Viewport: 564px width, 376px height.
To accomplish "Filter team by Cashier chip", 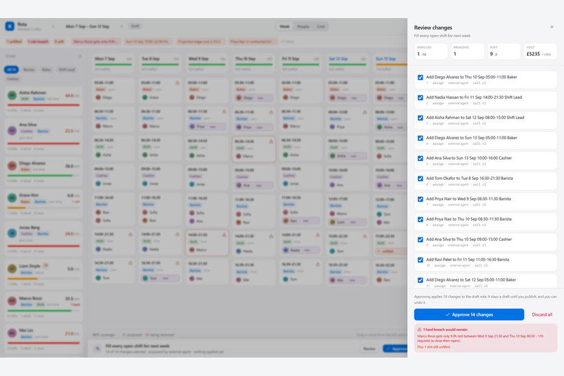I will click(13, 79).
